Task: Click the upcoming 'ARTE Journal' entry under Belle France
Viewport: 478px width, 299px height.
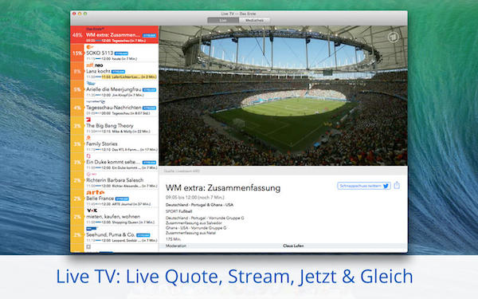Action: tap(131, 204)
